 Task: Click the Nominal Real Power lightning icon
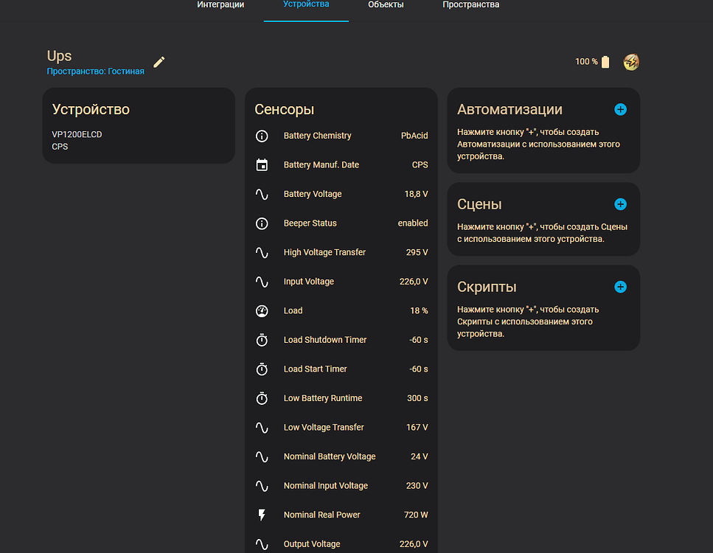click(x=262, y=515)
